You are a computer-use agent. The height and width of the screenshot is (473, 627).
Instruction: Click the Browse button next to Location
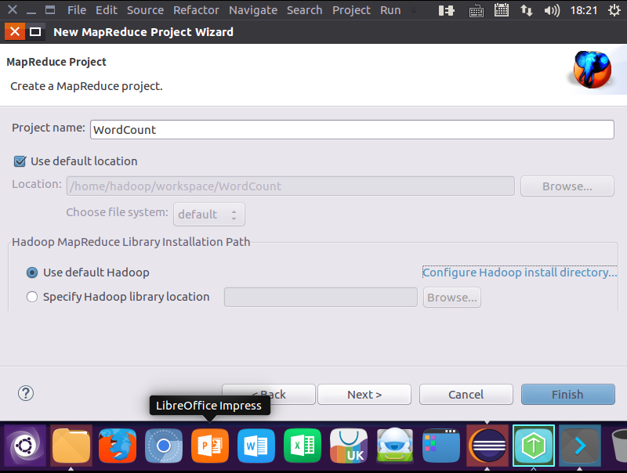567,186
